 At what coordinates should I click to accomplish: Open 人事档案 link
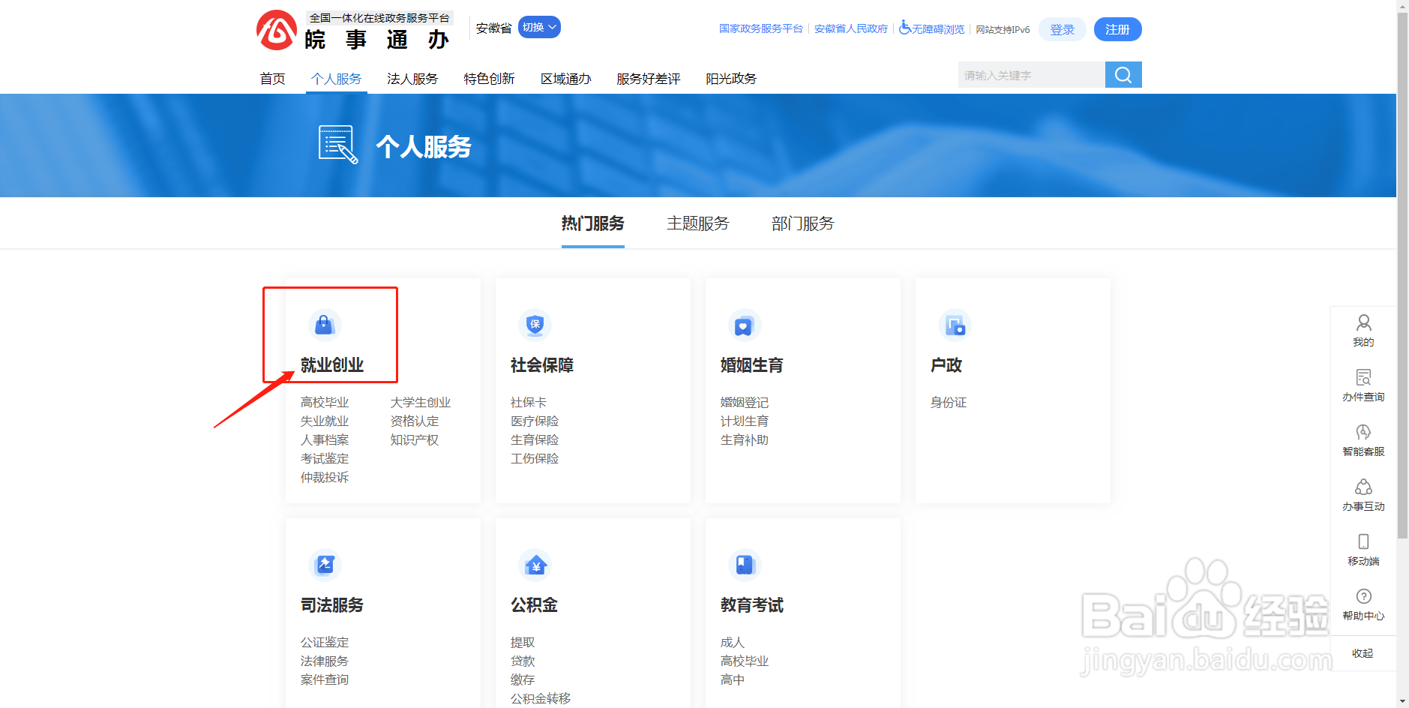[325, 440]
